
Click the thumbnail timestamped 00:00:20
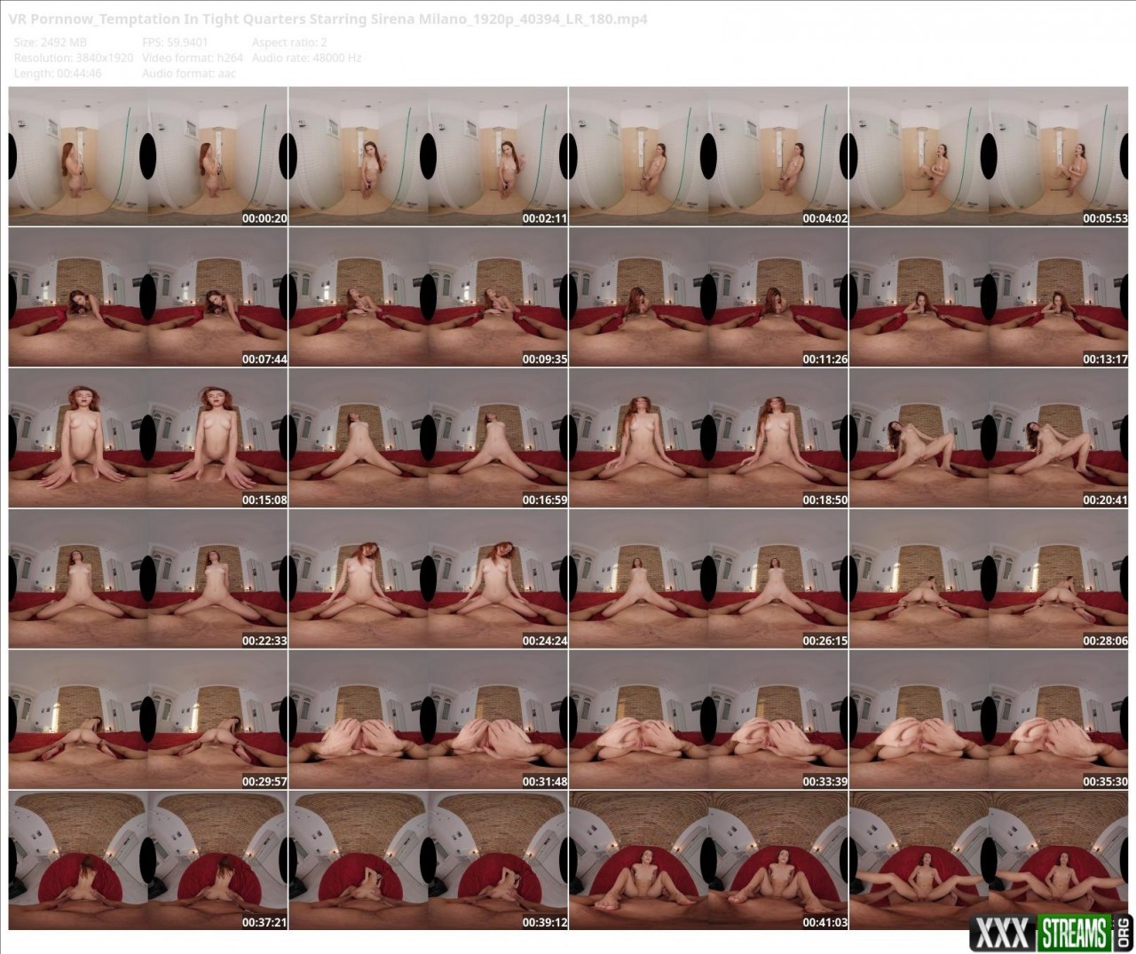[x=148, y=156]
